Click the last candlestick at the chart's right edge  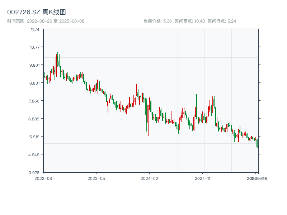point(258,147)
